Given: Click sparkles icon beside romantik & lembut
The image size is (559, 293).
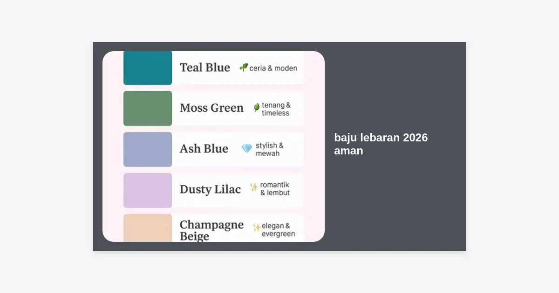Looking at the screenshot, I should tap(254, 187).
